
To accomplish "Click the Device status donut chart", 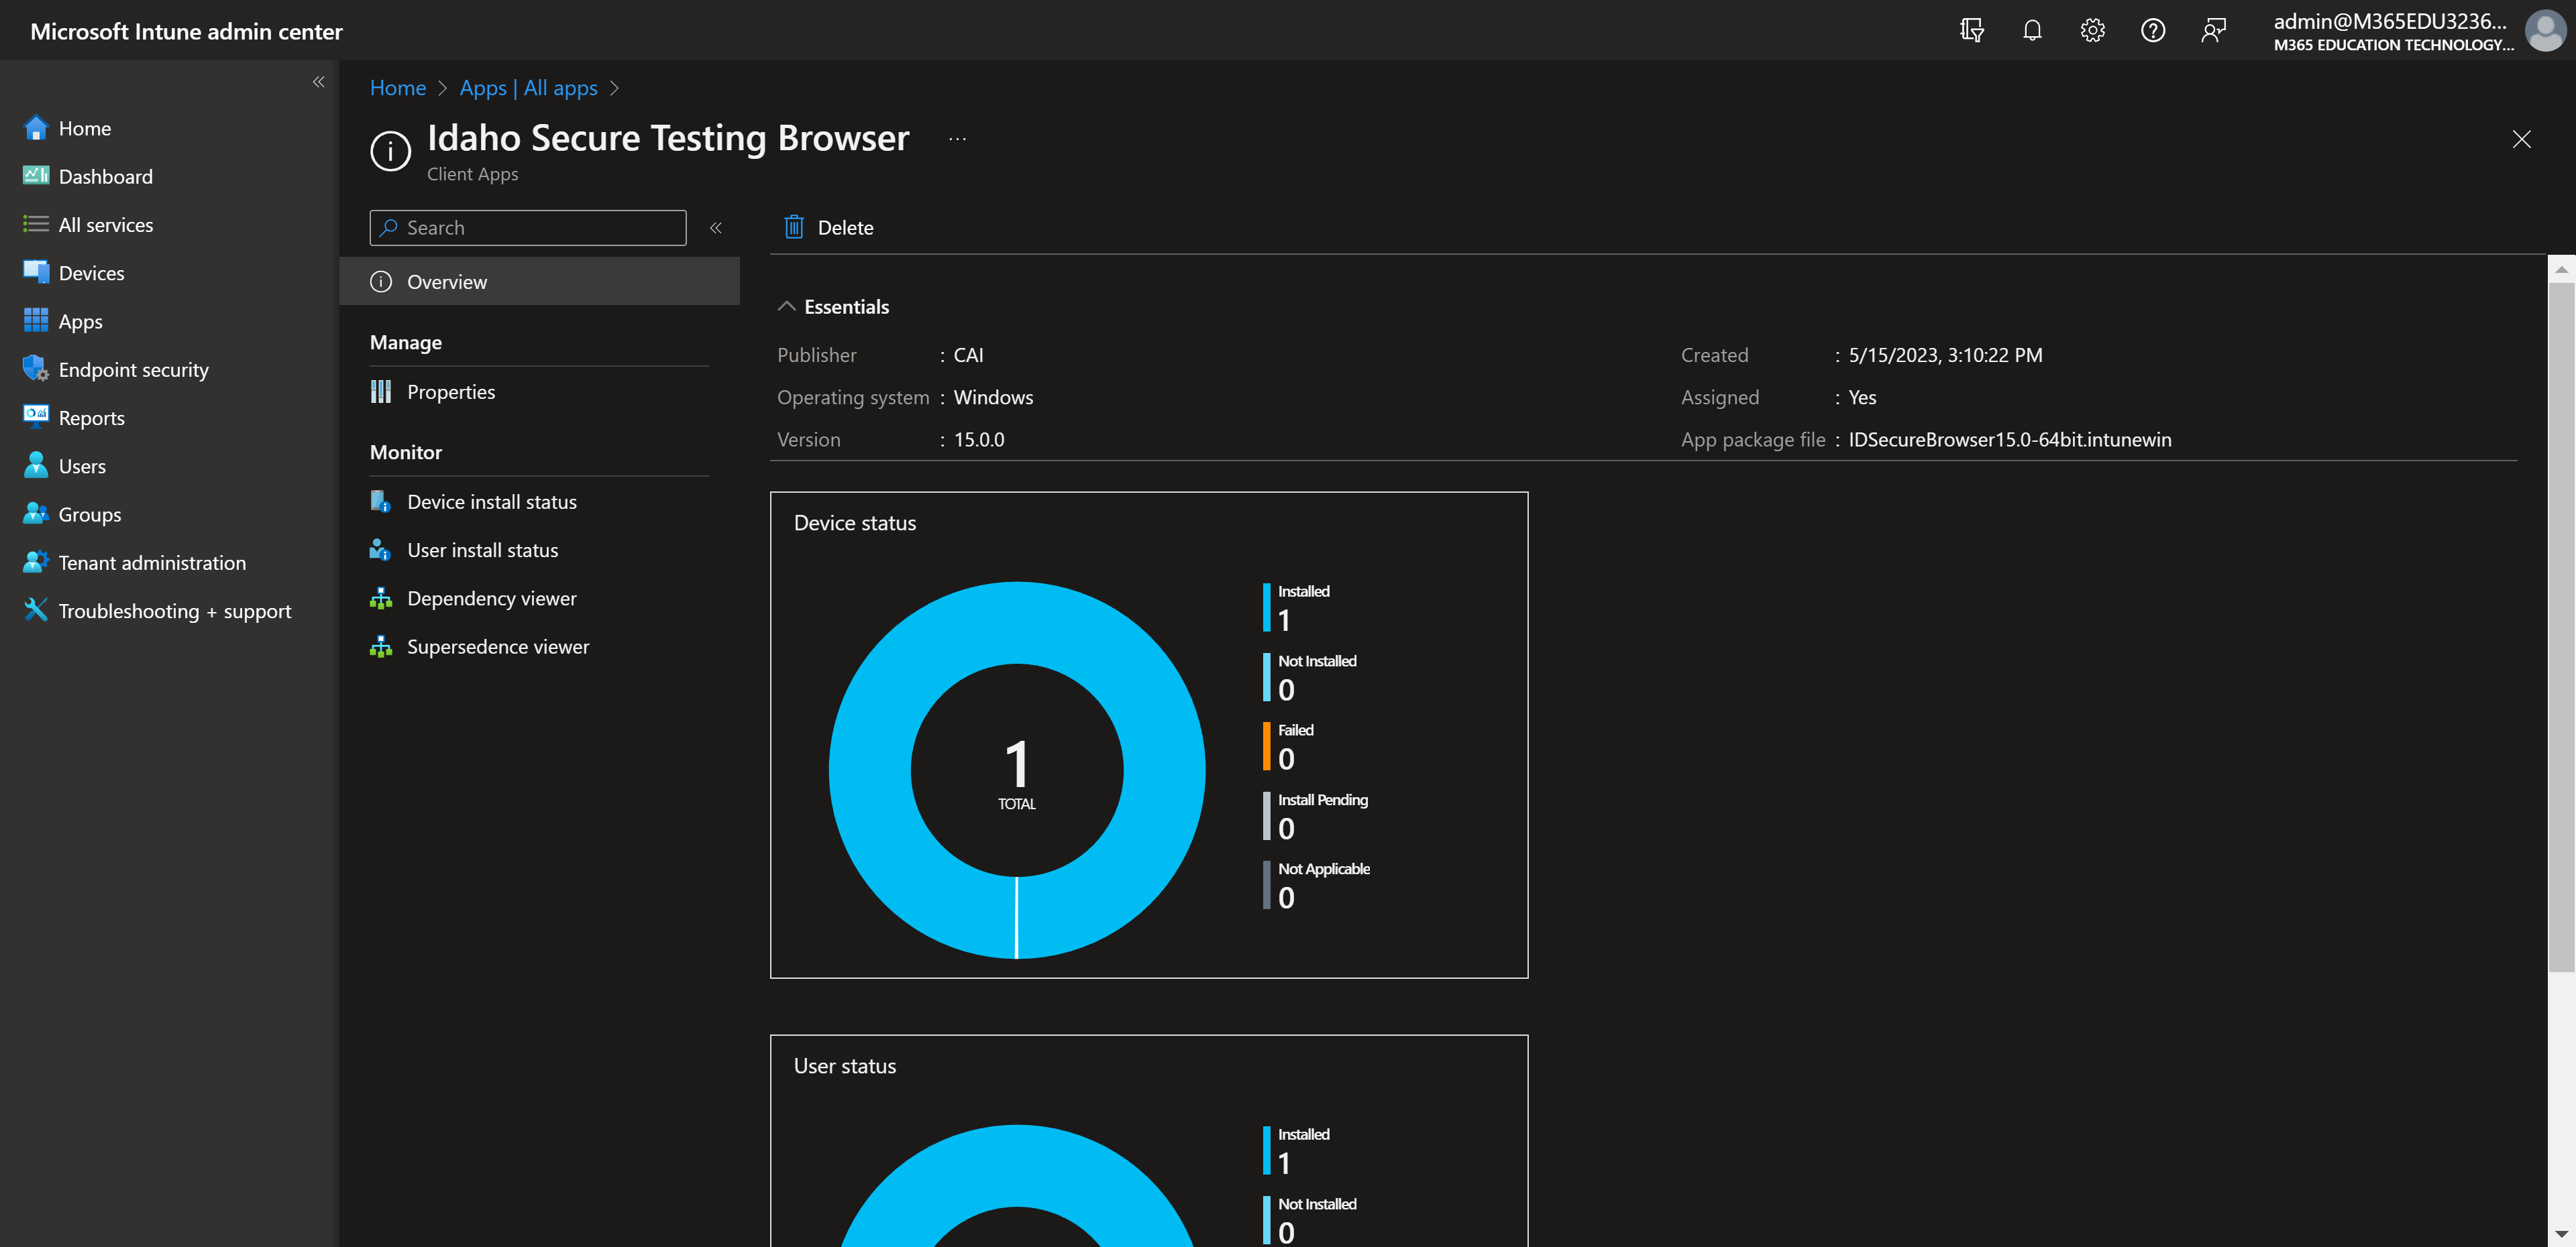I will 1016,770.
